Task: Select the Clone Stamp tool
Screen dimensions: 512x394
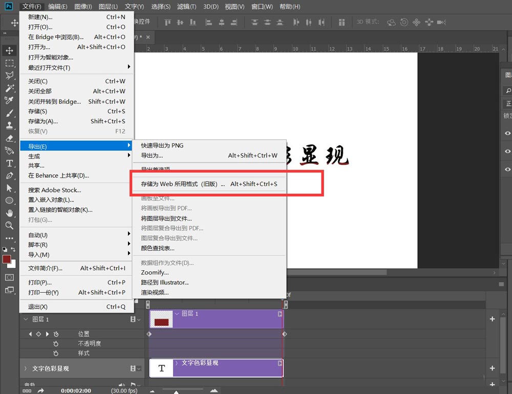Action: click(9, 125)
